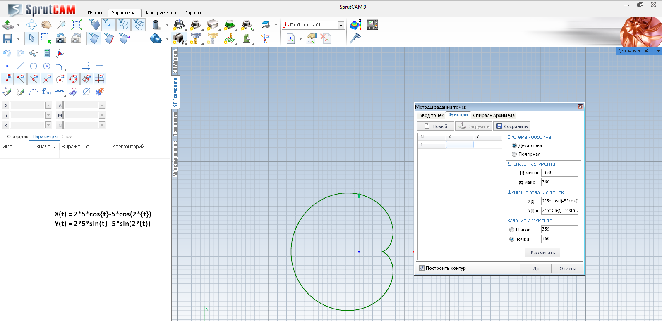This screenshot has width=662, height=321.
Task: Select the circle drawing tool
Action: tap(34, 66)
